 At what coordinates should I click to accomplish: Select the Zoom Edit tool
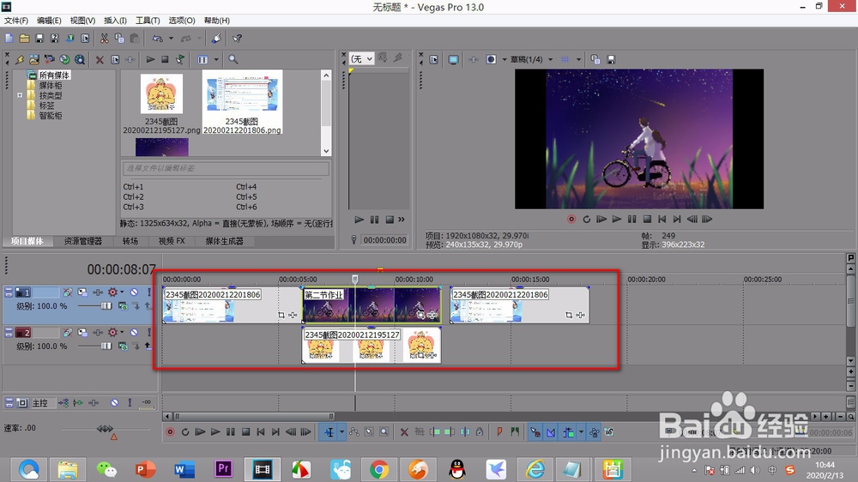384,432
